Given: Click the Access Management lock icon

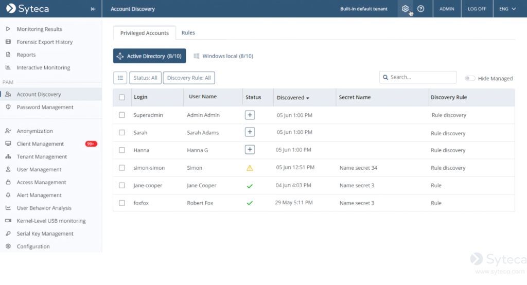Looking at the screenshot, I should pyautogui.click(x=8, y=182).
